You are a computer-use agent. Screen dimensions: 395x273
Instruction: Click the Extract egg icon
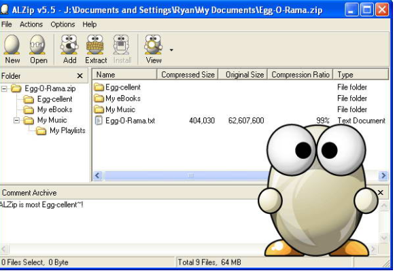[95, 45]
